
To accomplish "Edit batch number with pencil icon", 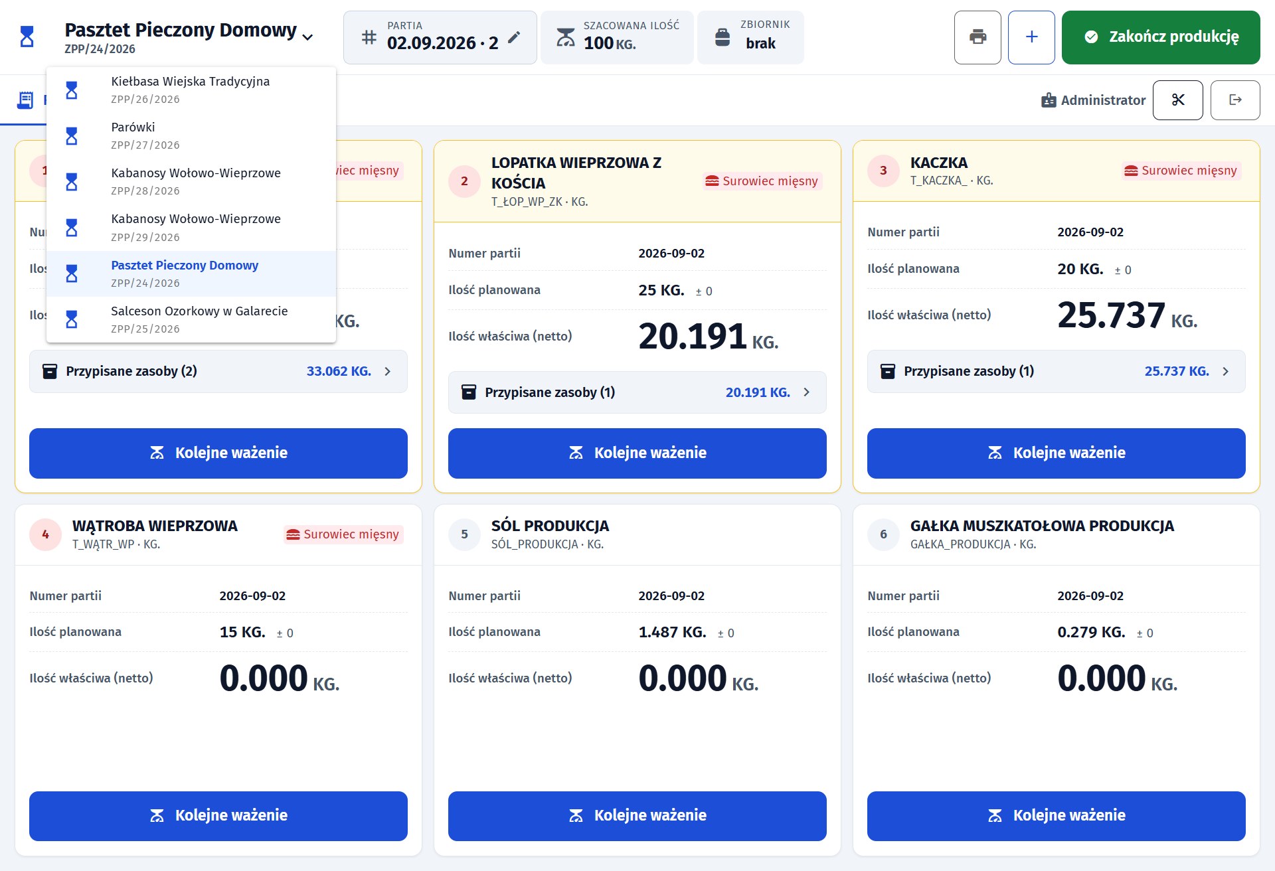I will point(514,38).
